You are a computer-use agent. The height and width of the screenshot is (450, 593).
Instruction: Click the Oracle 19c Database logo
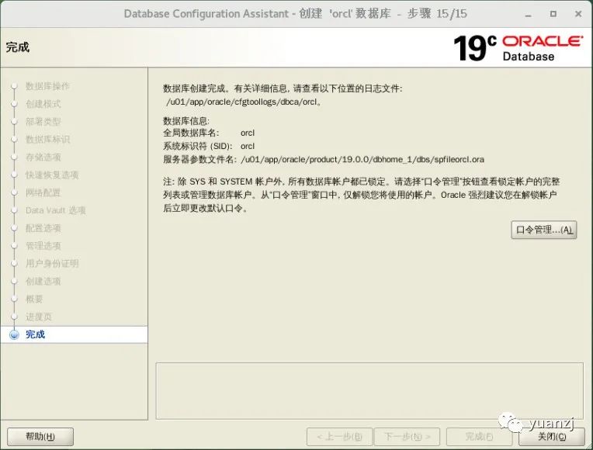click(518, 48)
